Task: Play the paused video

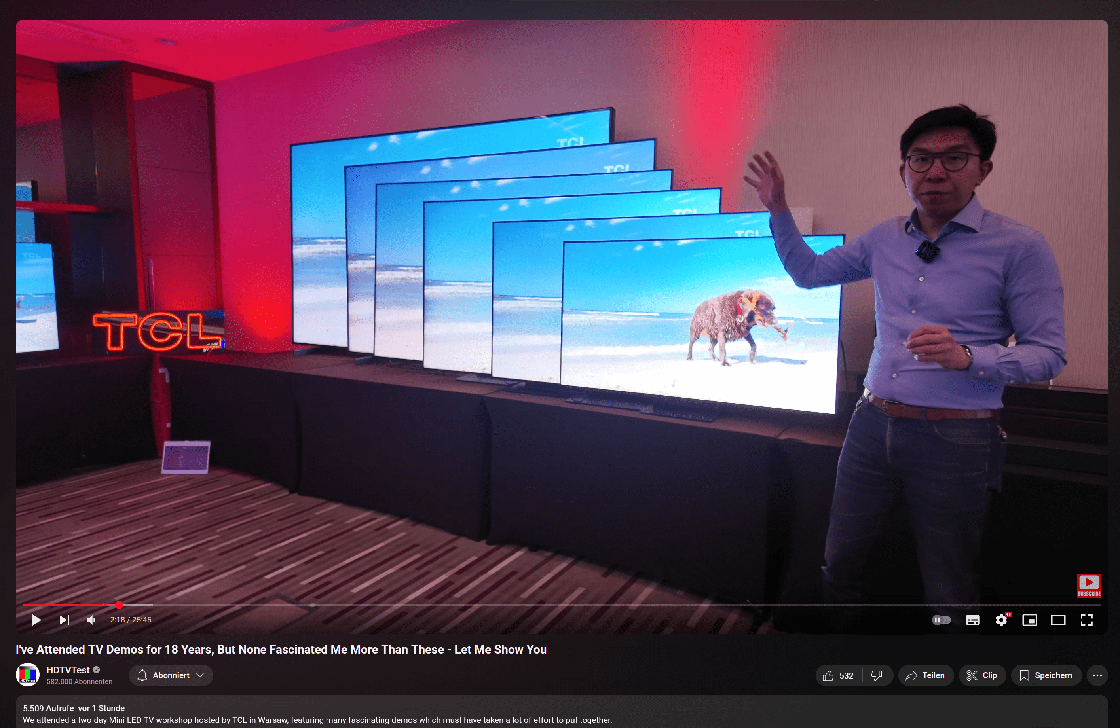Action: point(36,620)
